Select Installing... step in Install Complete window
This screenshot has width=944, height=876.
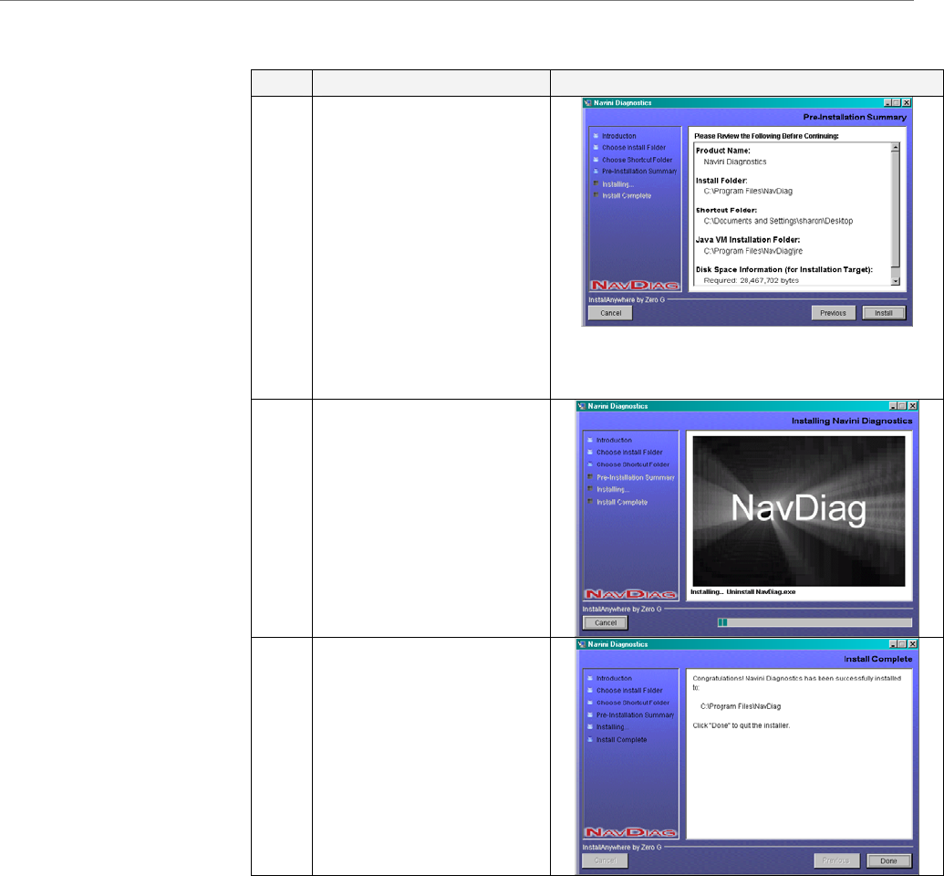pos(612,727)
